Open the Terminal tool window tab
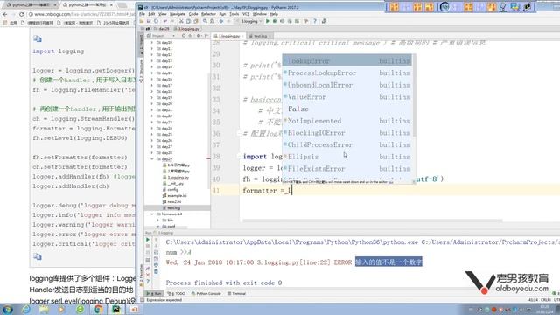 [236, 294]
